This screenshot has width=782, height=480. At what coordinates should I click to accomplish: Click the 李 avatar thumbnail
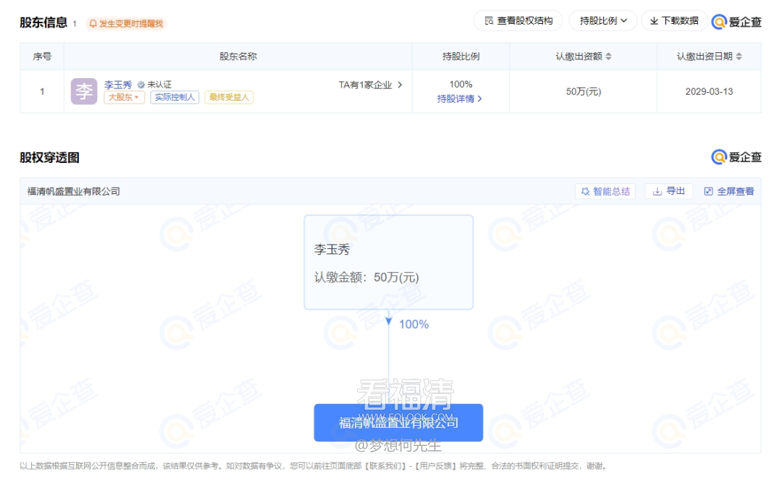pos(84,92)
